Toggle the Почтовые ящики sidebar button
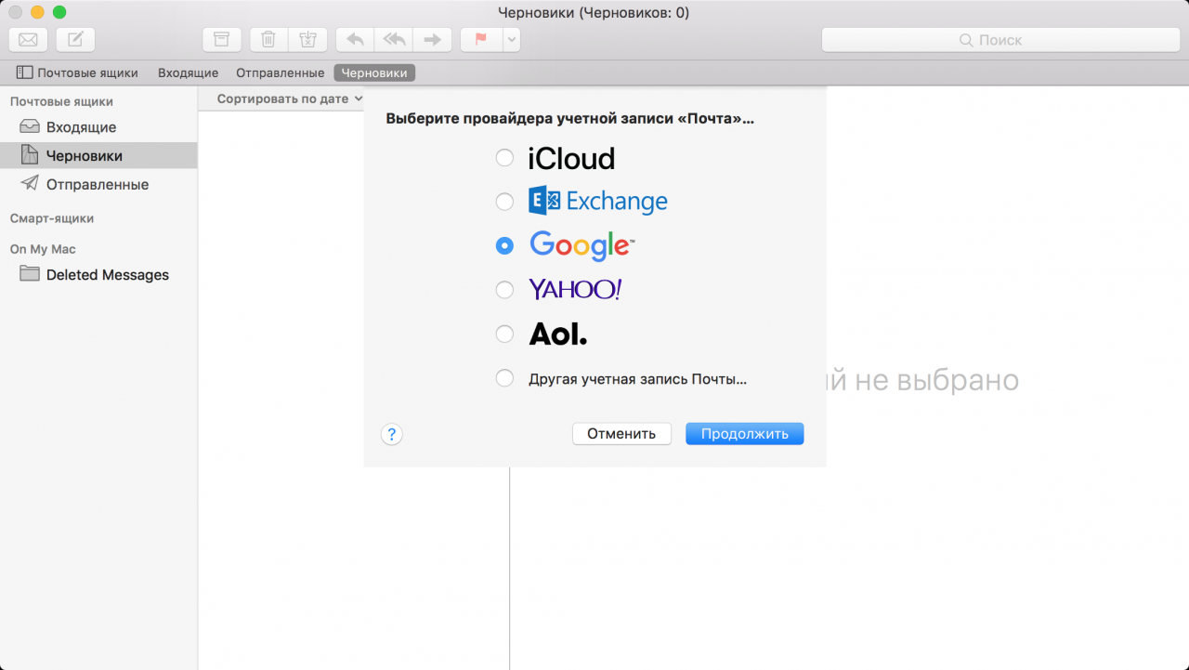The image size is (1189, 670). pos(77,72)
